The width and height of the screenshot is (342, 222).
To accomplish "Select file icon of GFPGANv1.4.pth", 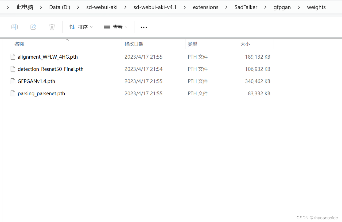I will coord(13,81).
